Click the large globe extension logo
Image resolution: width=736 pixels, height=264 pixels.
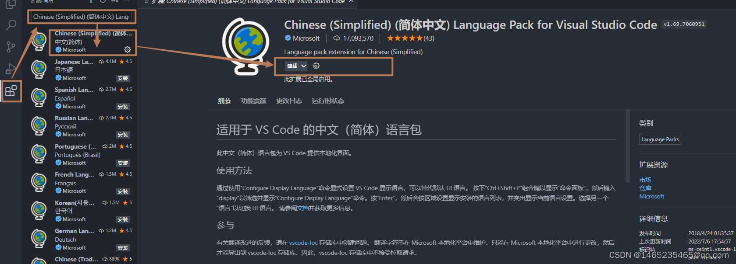[x=245, y=46]
